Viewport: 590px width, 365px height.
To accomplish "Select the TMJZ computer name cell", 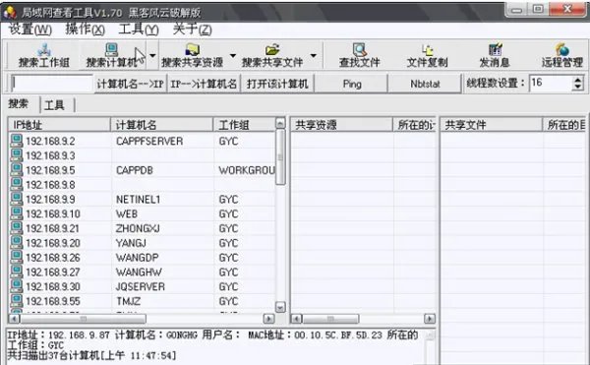I will [128, 301].
